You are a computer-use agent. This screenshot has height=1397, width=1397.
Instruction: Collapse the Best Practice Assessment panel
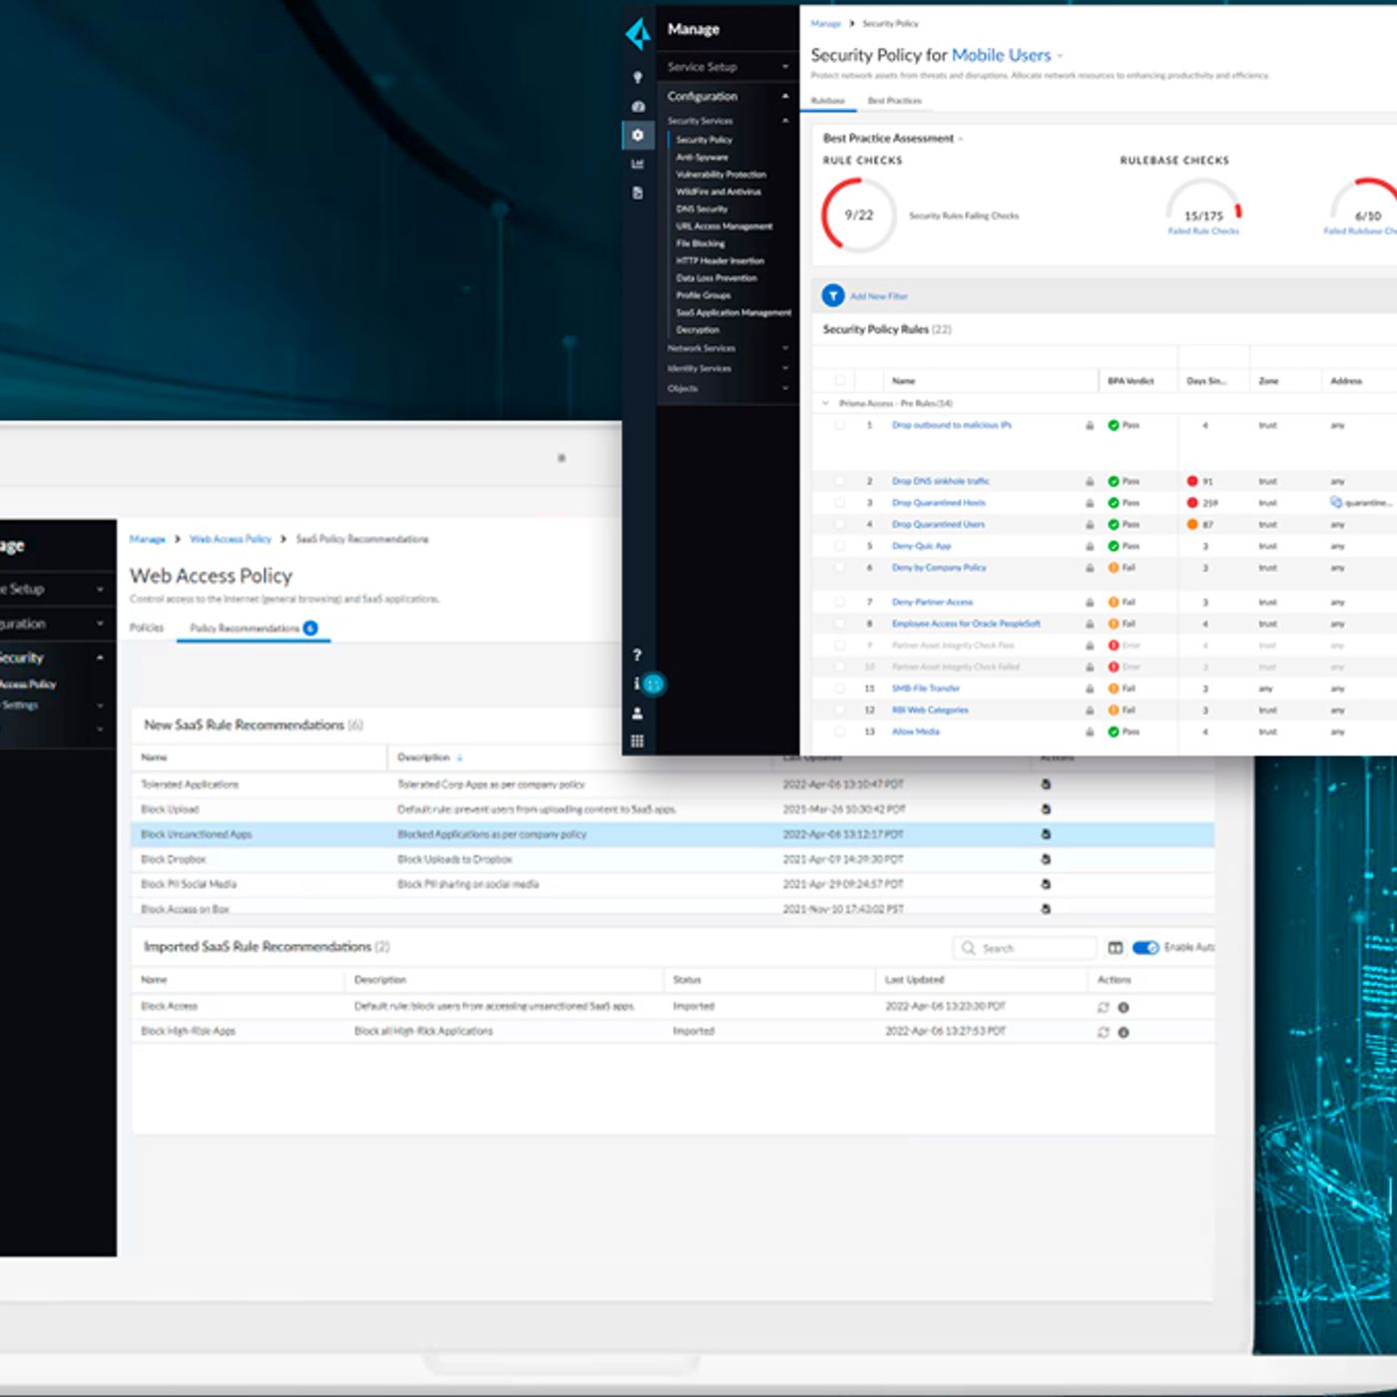click(x=961, y=139)
